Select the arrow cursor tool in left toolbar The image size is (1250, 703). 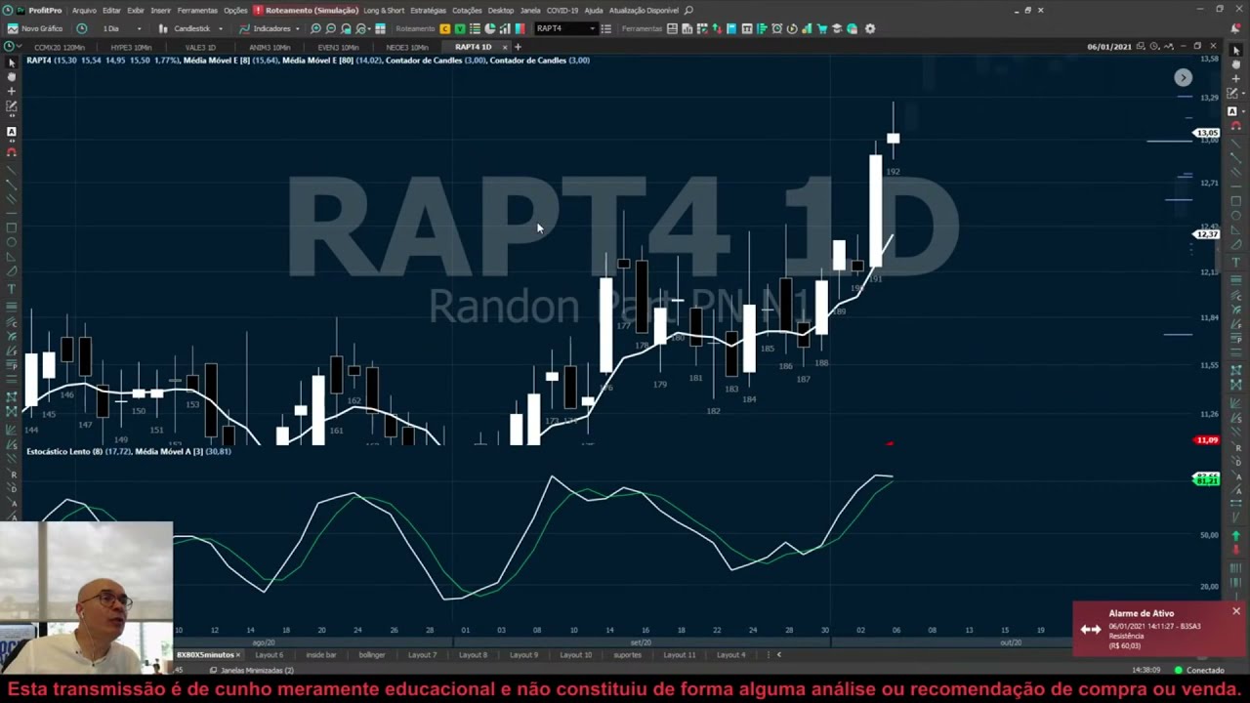(x=12, y=62)
